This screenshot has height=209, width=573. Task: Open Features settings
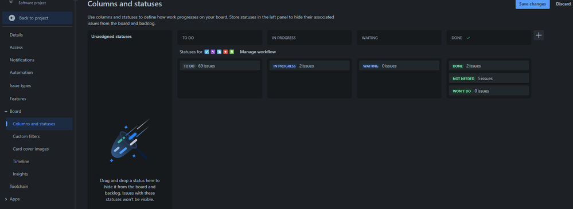coord(18,99)
